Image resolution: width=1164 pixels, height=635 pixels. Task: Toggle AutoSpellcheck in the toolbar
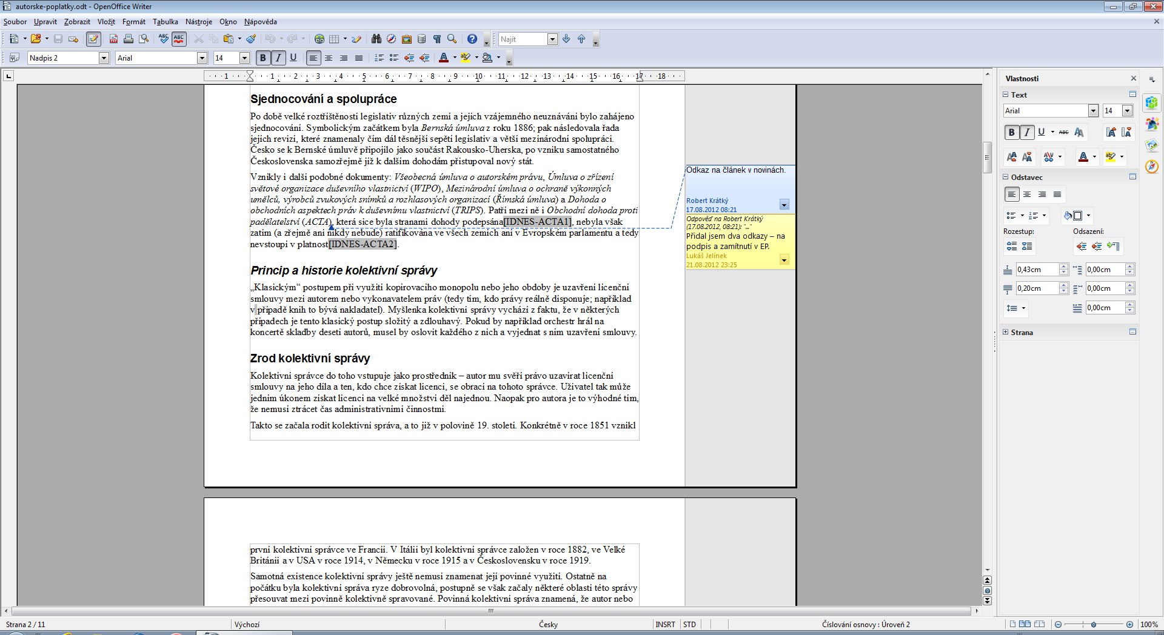pyautogui.click(x=179, y=39)
